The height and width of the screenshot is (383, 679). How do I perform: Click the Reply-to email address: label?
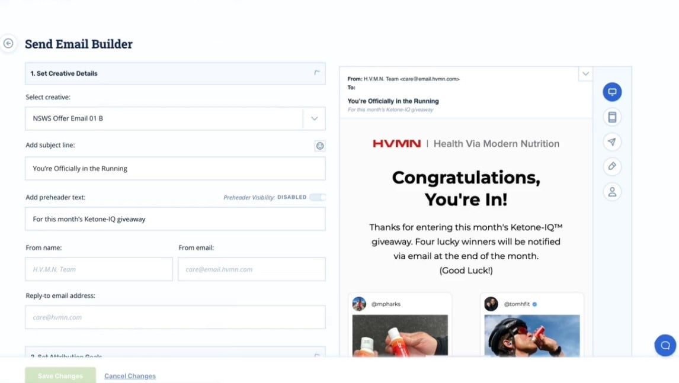click(60, 295)
